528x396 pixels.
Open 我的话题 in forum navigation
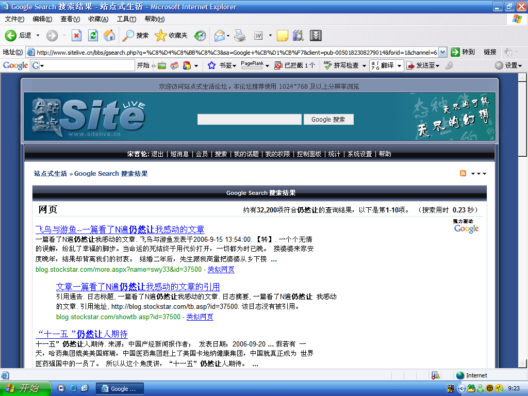(x=246, y=154)
